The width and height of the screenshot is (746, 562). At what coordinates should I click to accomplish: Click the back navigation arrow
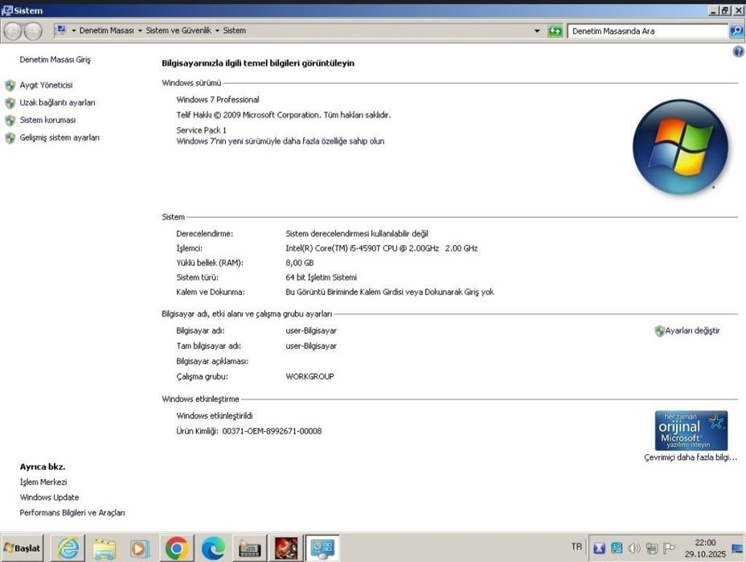tap(13, 31)
